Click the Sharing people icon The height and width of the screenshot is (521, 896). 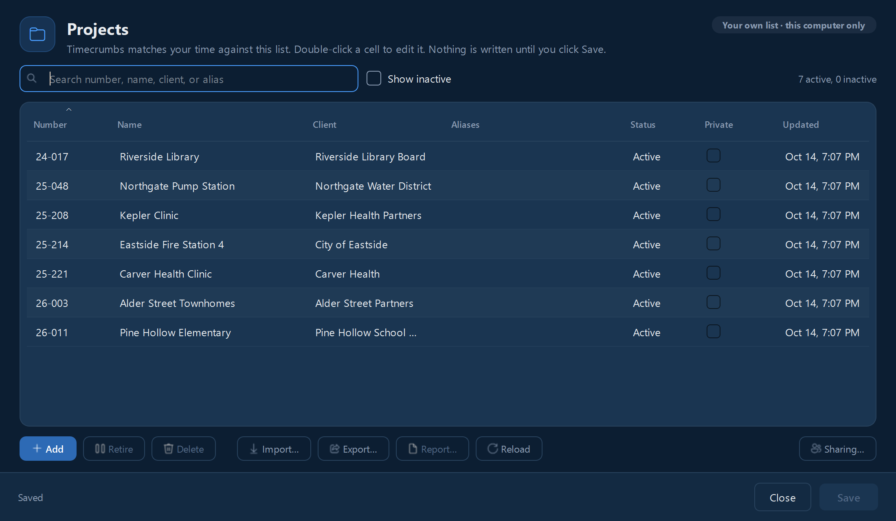(x=816, y=449)
